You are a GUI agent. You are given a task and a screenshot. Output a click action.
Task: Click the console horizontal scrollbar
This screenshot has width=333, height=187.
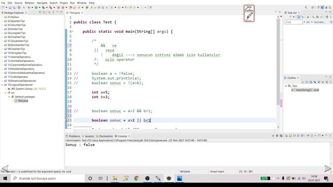(198, 167)
